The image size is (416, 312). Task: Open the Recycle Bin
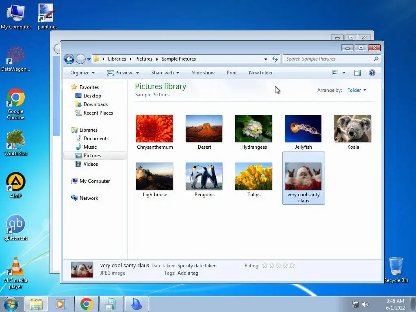396,270
